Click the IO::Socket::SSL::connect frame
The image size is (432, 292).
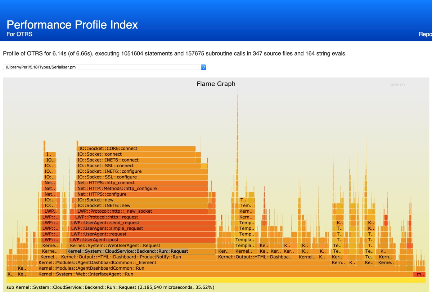(139, 166)
